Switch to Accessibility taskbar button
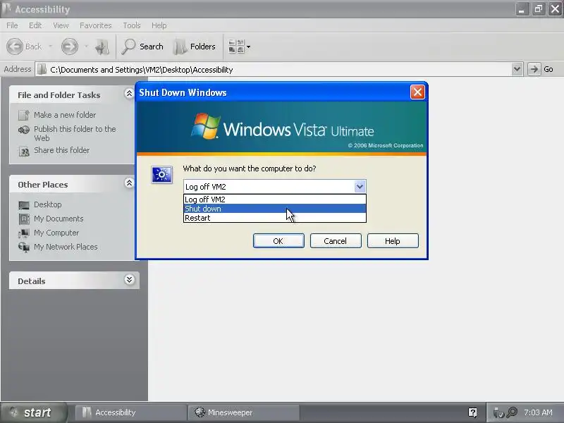 click(130, 412)
